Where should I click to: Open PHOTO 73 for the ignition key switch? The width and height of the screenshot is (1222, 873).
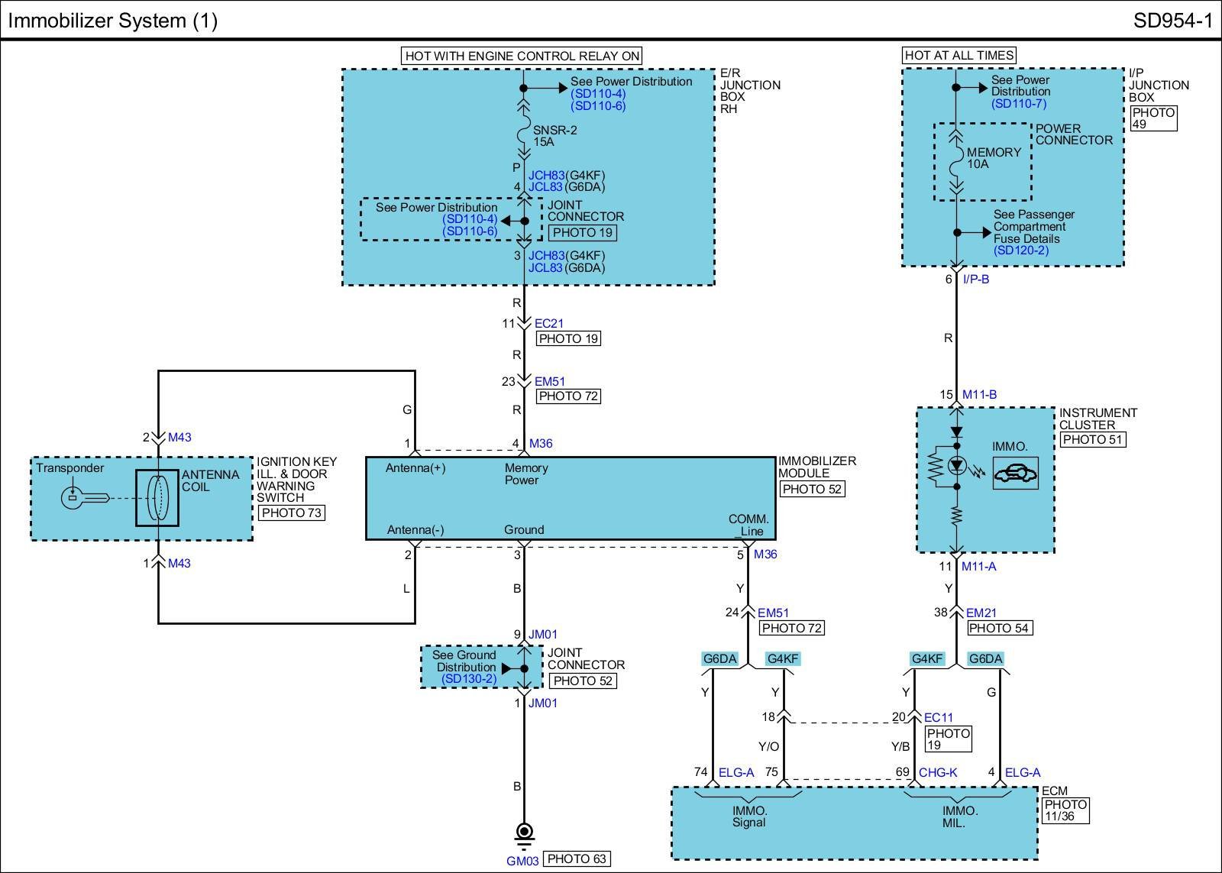pyautogui.click(x=291, y=513)
